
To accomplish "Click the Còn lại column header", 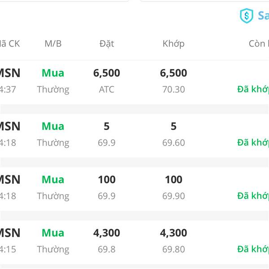I will 259,43.
